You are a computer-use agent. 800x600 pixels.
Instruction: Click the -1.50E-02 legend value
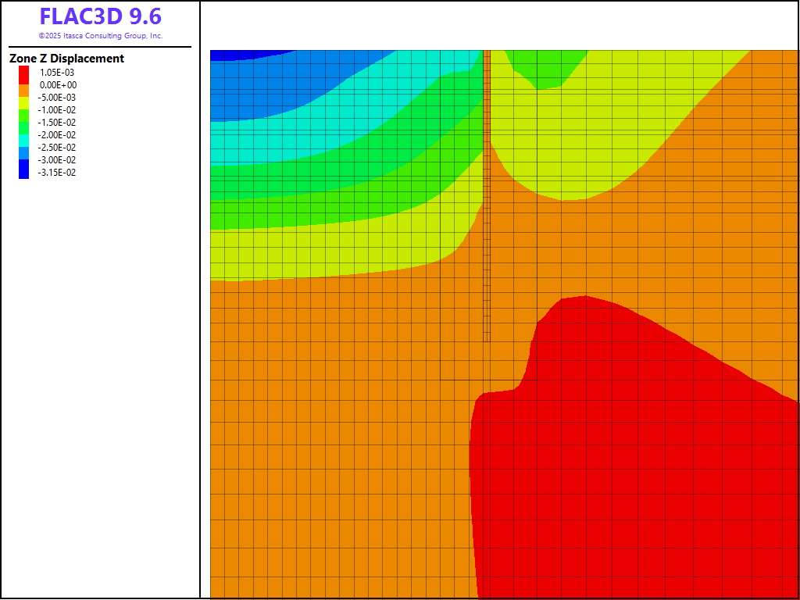[58, 122]
